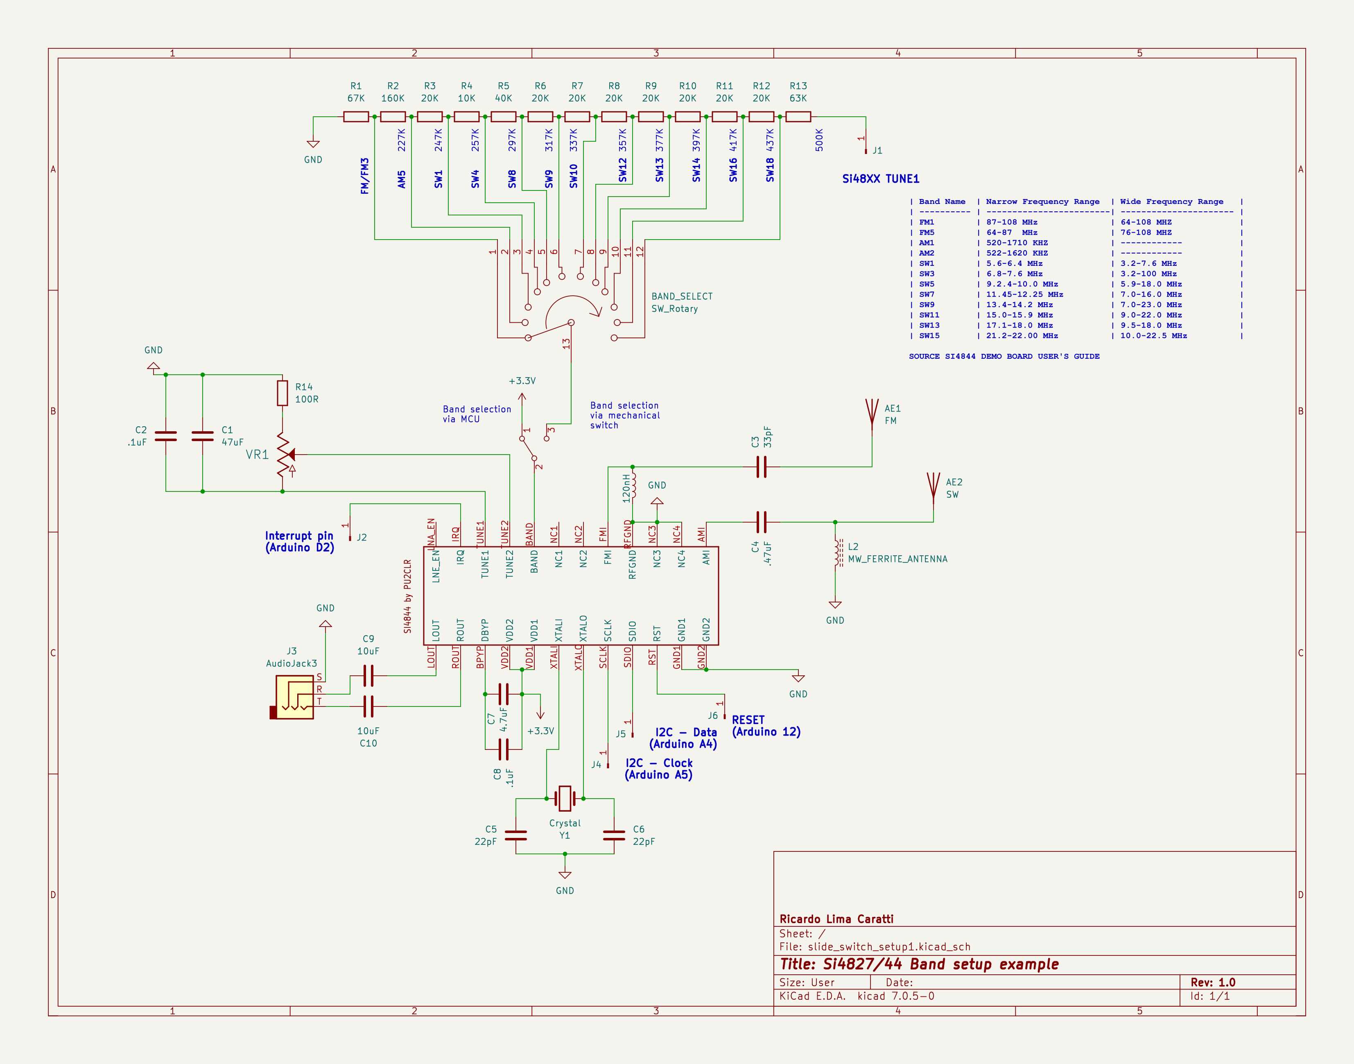Click the C7 4.7uF capacitor
The width and height of the screenshot is (1354, 1064).
click(x=503, y=694)
